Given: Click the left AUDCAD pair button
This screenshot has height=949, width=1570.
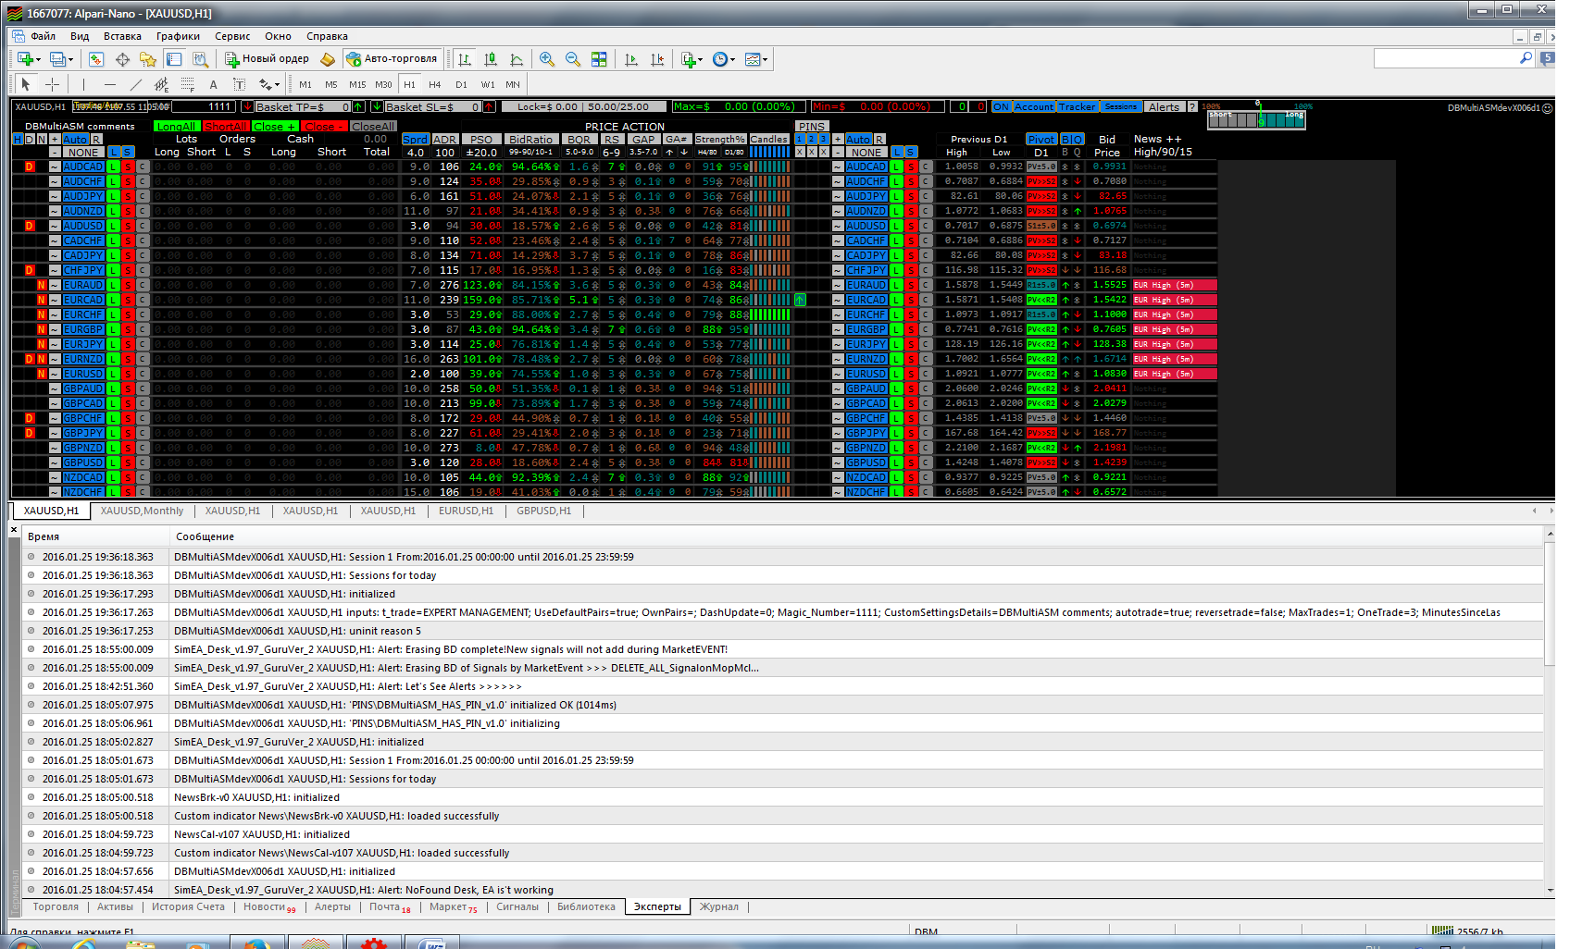Looking at the screenshot, I should 83,166.
